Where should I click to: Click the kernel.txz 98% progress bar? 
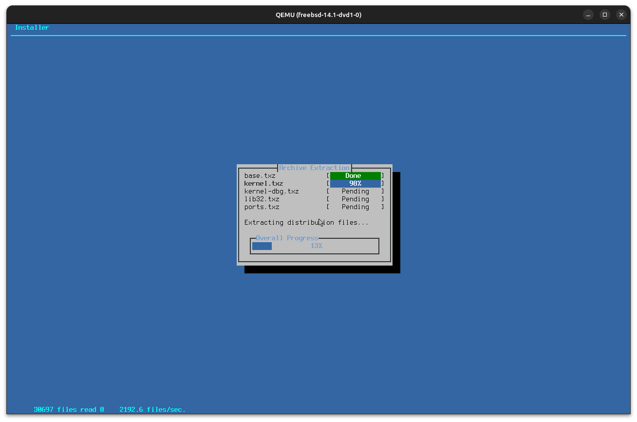[x=355, y=184]
